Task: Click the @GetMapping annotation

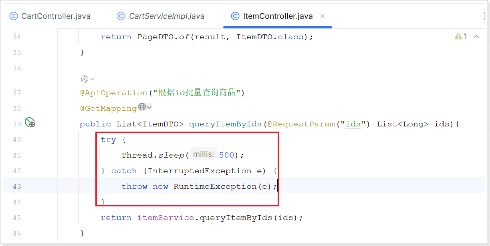Action: (x=108, y=108)
